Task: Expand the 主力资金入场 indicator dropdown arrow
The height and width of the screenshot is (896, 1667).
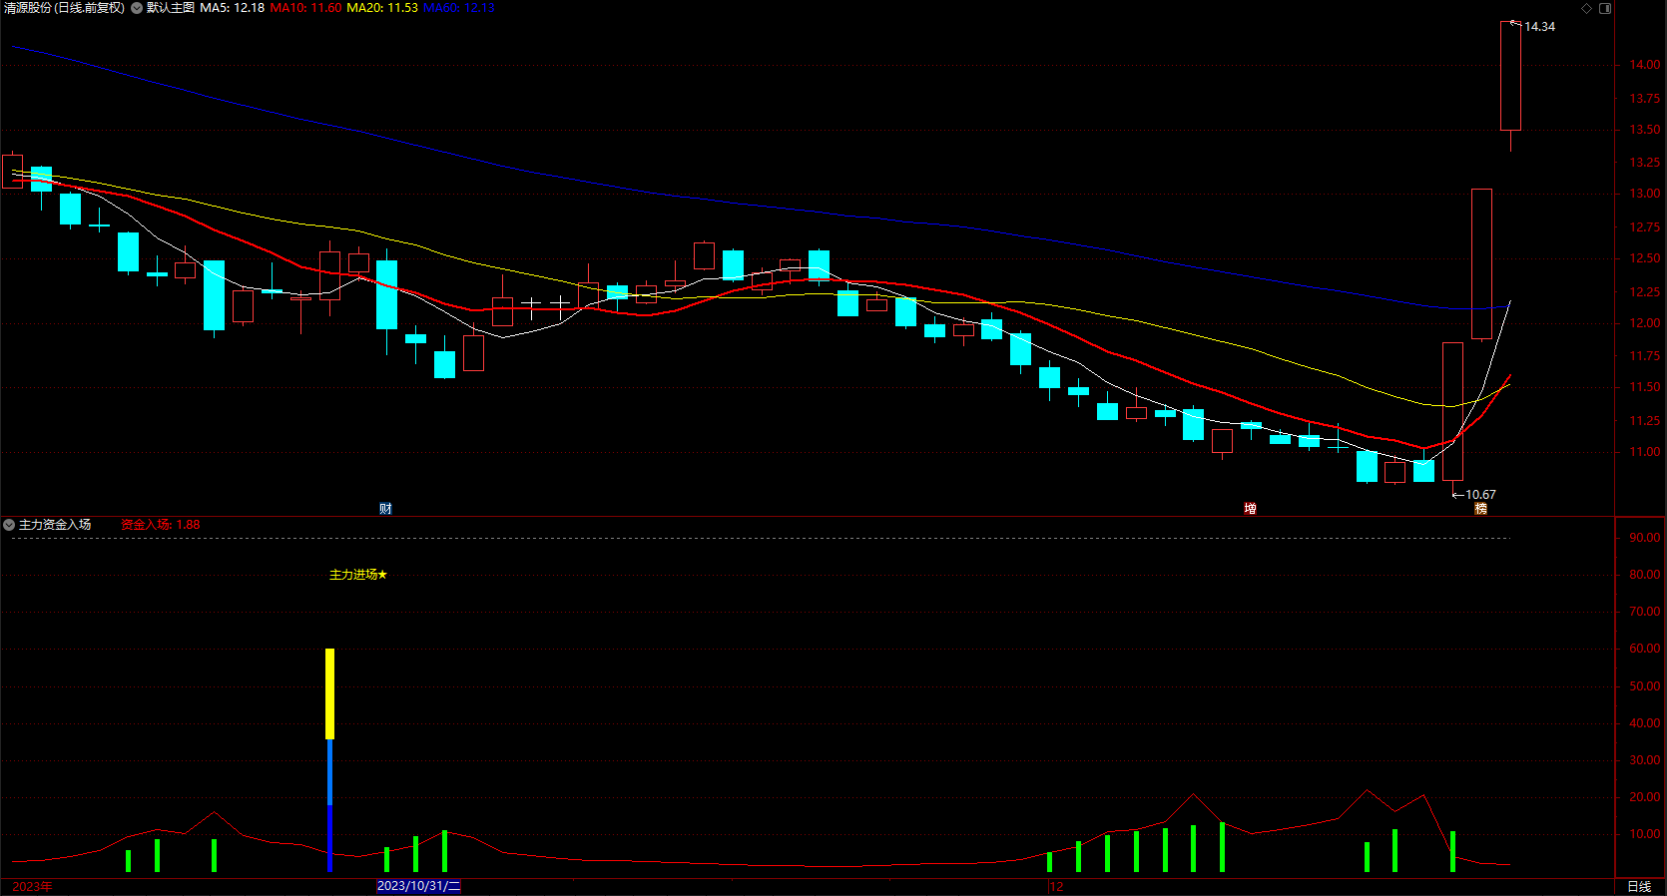Action: pos(9,525)
